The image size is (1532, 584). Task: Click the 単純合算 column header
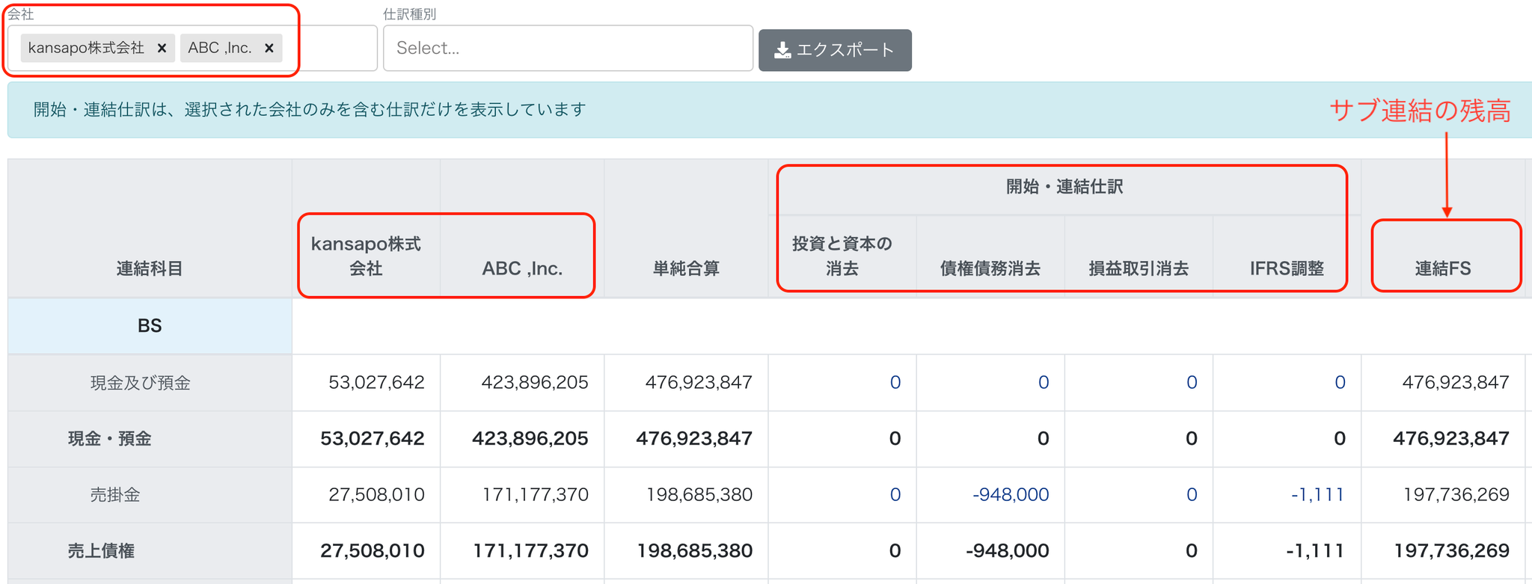(686, 268)
